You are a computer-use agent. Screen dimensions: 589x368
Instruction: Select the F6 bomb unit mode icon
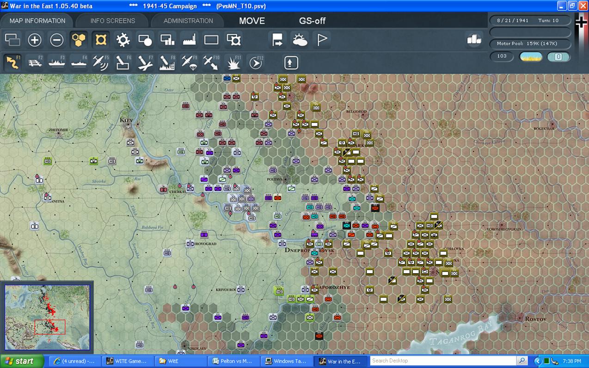point(123,62)
